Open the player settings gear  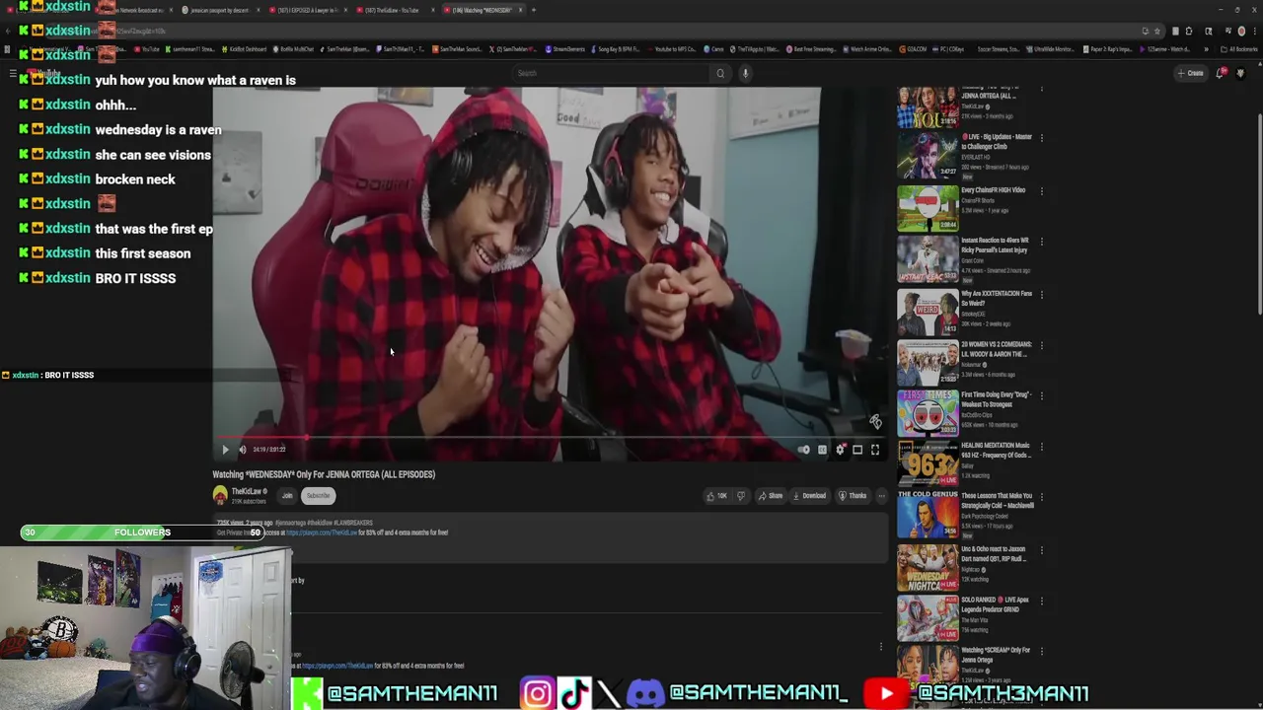(840, 450)
